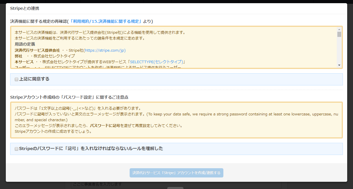353x189 pixels.
Task: Tick the Stripe password 記号 rule checkbox
Action: [x=16, y=149]
